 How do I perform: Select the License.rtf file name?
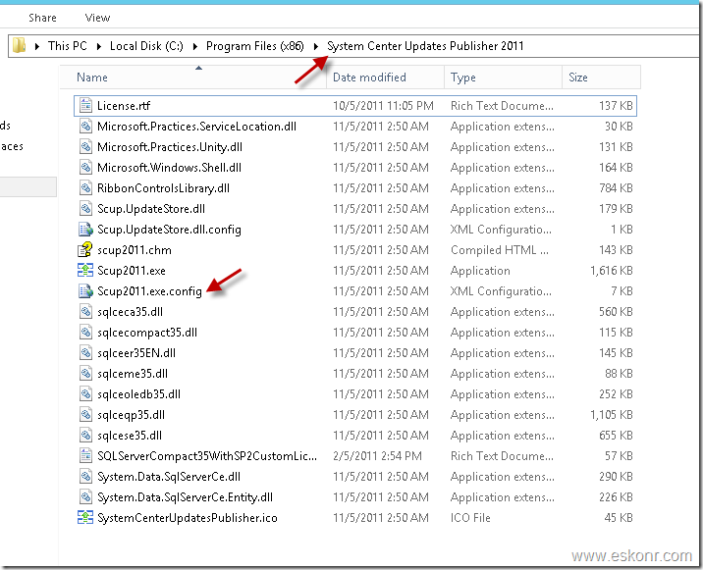coord(124,106)
